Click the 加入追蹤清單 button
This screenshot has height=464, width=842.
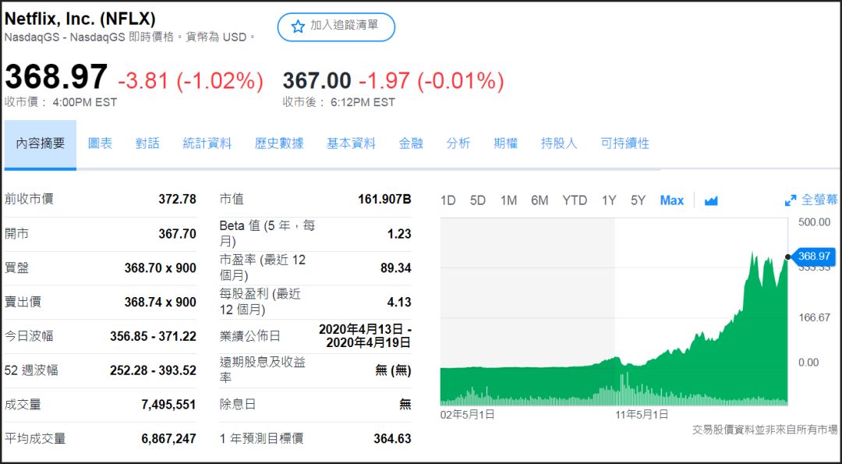[x=336, y=27]
